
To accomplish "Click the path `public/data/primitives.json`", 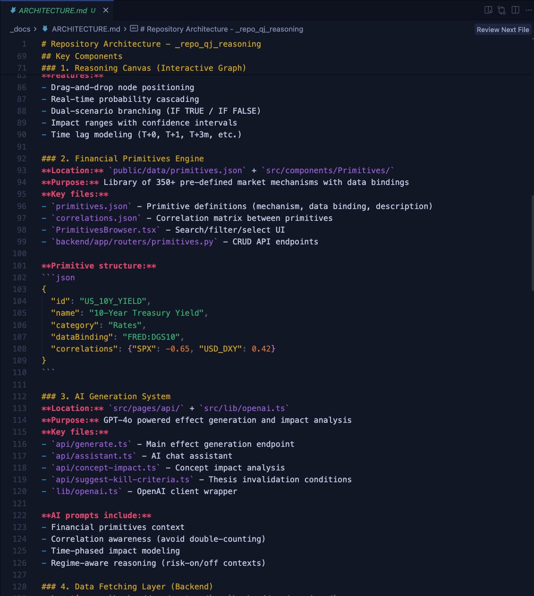I will (178, 170).
